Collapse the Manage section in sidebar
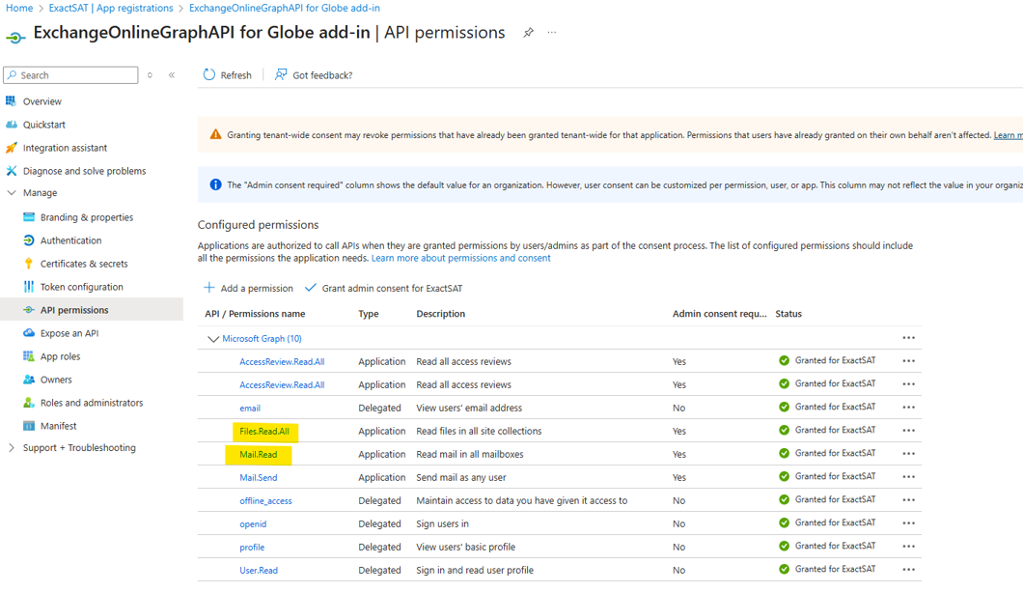 pyautogui.click(x=12, y=193)
